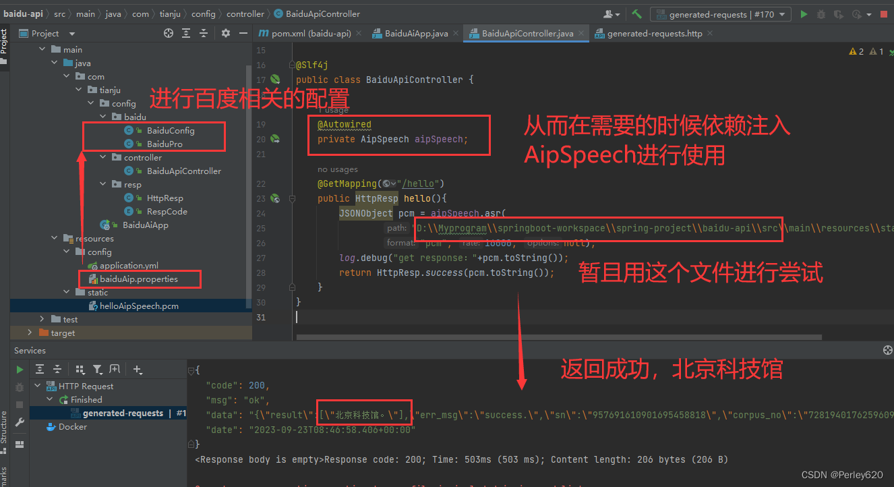This screenshot has width=894, height=487.
Task: Click the gutter icon beside hello() method
Action: 275,198
